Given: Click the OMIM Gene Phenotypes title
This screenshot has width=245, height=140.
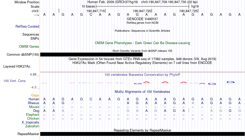Looking at the screenshot, I should tap(142, 43).
